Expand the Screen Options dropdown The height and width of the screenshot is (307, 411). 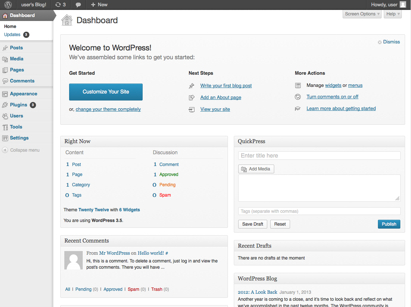coord(362,14)
